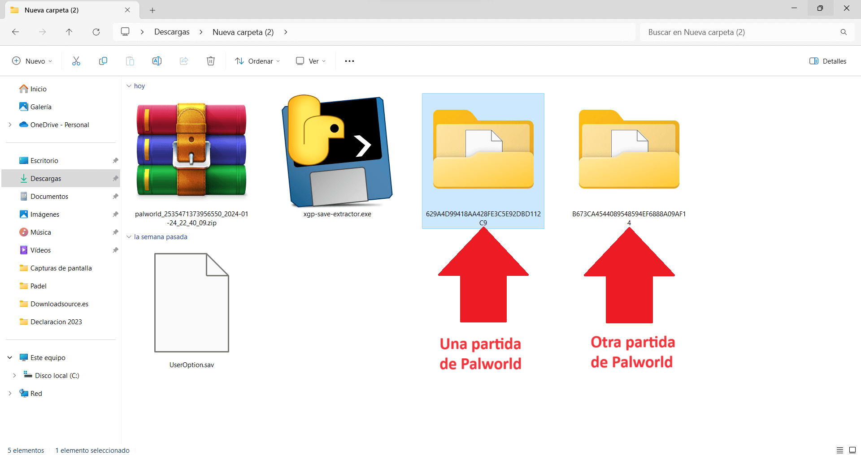Expand chevron after Descargas in address bar
Screen dimensions: 861x455
201,32
